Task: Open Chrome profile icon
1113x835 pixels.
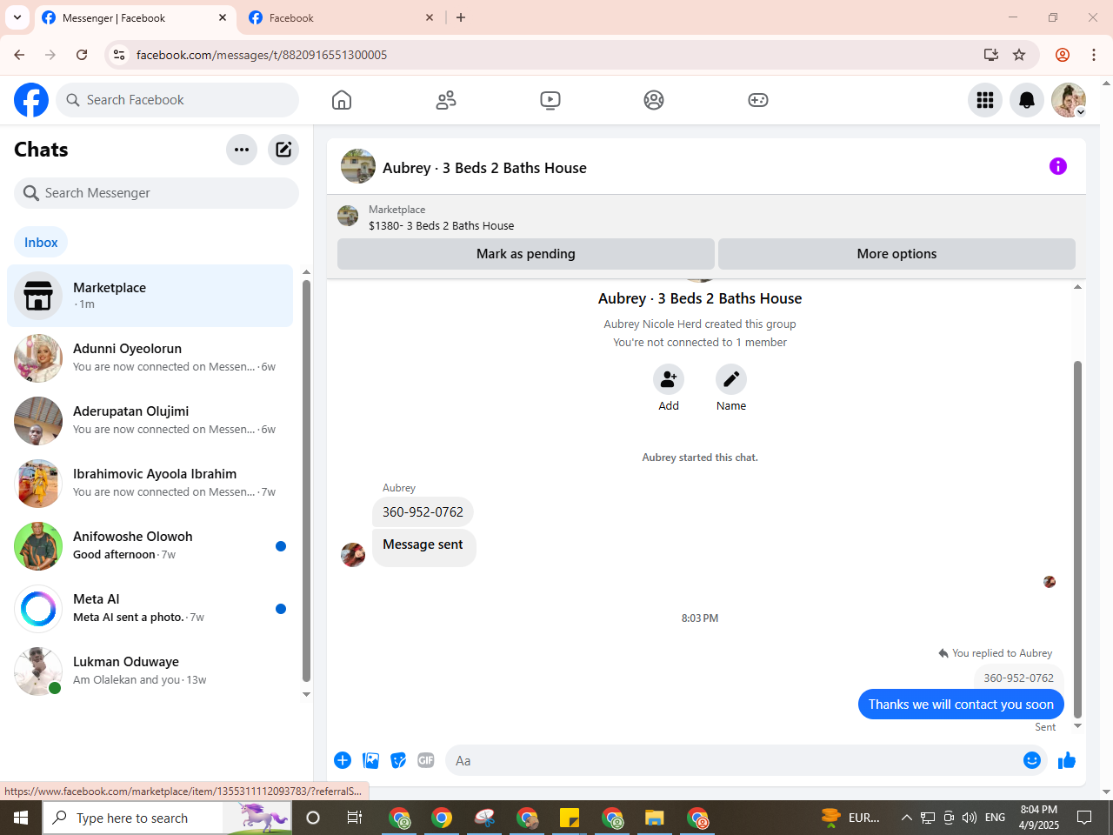Action: [x=1063, y=55]
